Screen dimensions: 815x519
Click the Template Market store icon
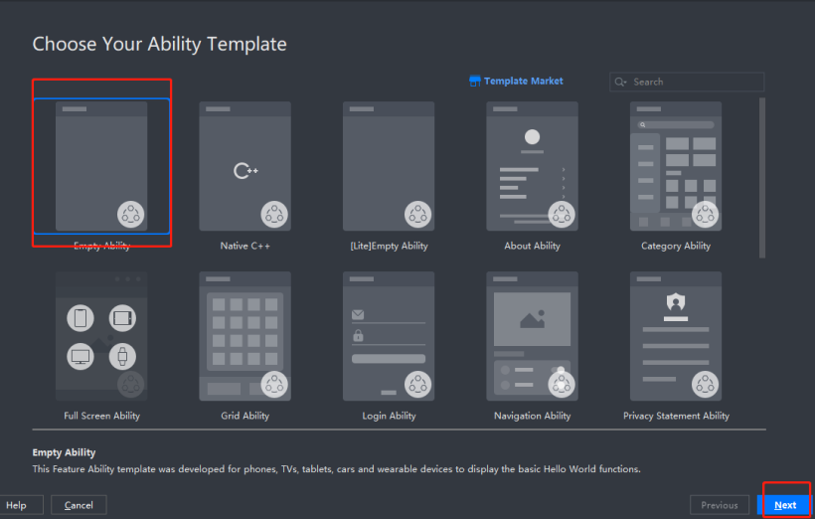coord(474,82)
